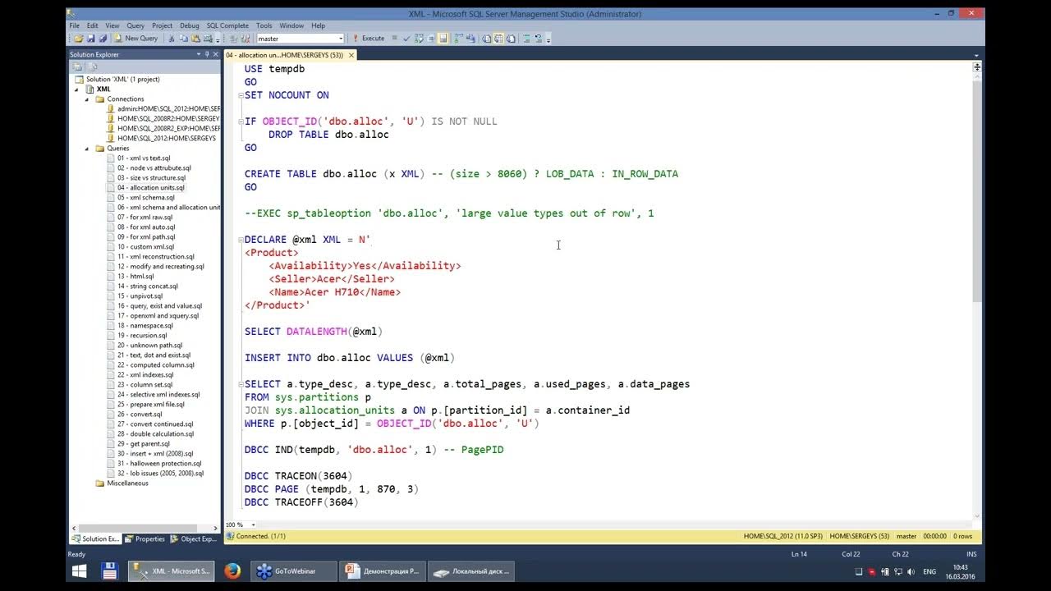Switch to the Properties panel tab
1051x591 pixels.
tap(145, 539)
